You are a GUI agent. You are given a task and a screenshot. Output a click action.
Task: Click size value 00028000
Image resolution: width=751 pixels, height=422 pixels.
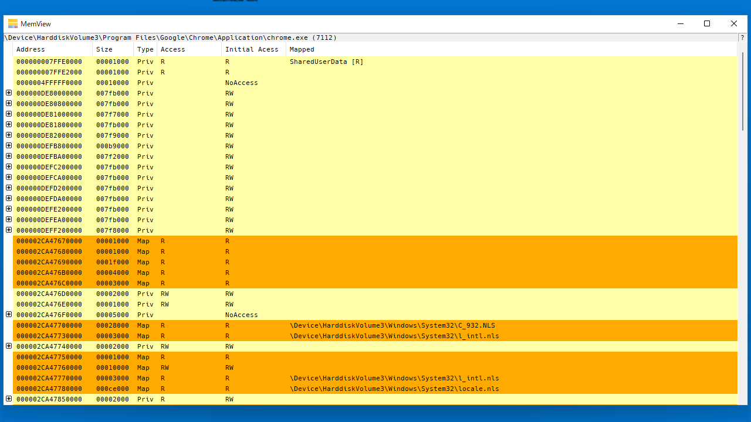click(113, 325)
